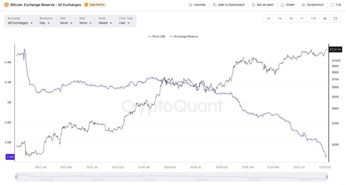The image size is (346, 185).
Task: Click the orange Bitcoin logo icon
Action: [6, 5]
